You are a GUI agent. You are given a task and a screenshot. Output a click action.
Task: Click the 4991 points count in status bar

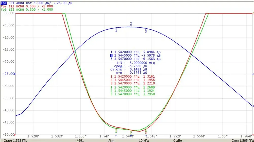click(x=80, y=140)
